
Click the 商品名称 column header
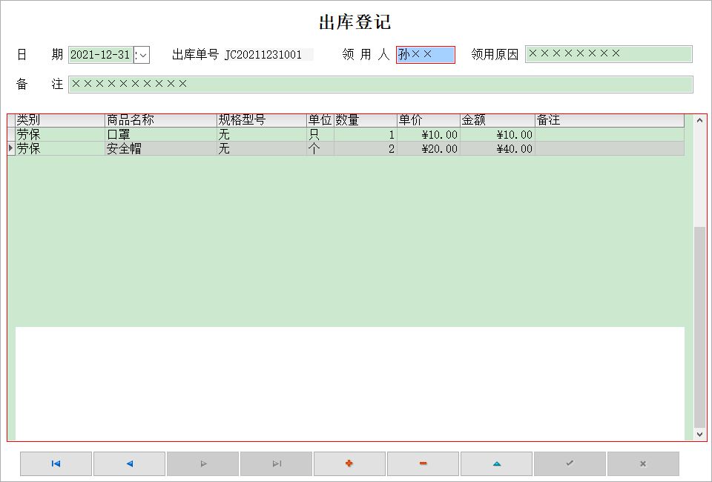(x=161, y=120)
